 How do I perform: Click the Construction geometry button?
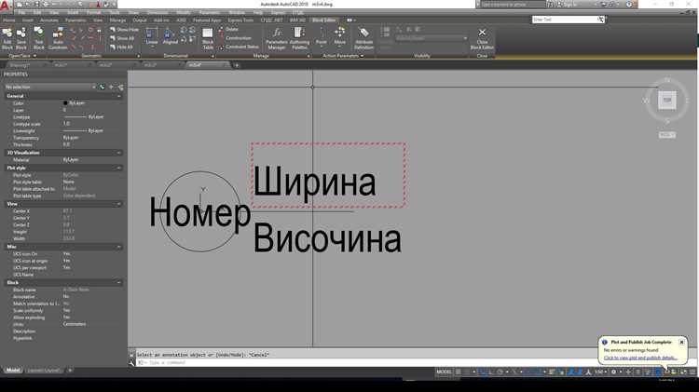coord(235,38)
